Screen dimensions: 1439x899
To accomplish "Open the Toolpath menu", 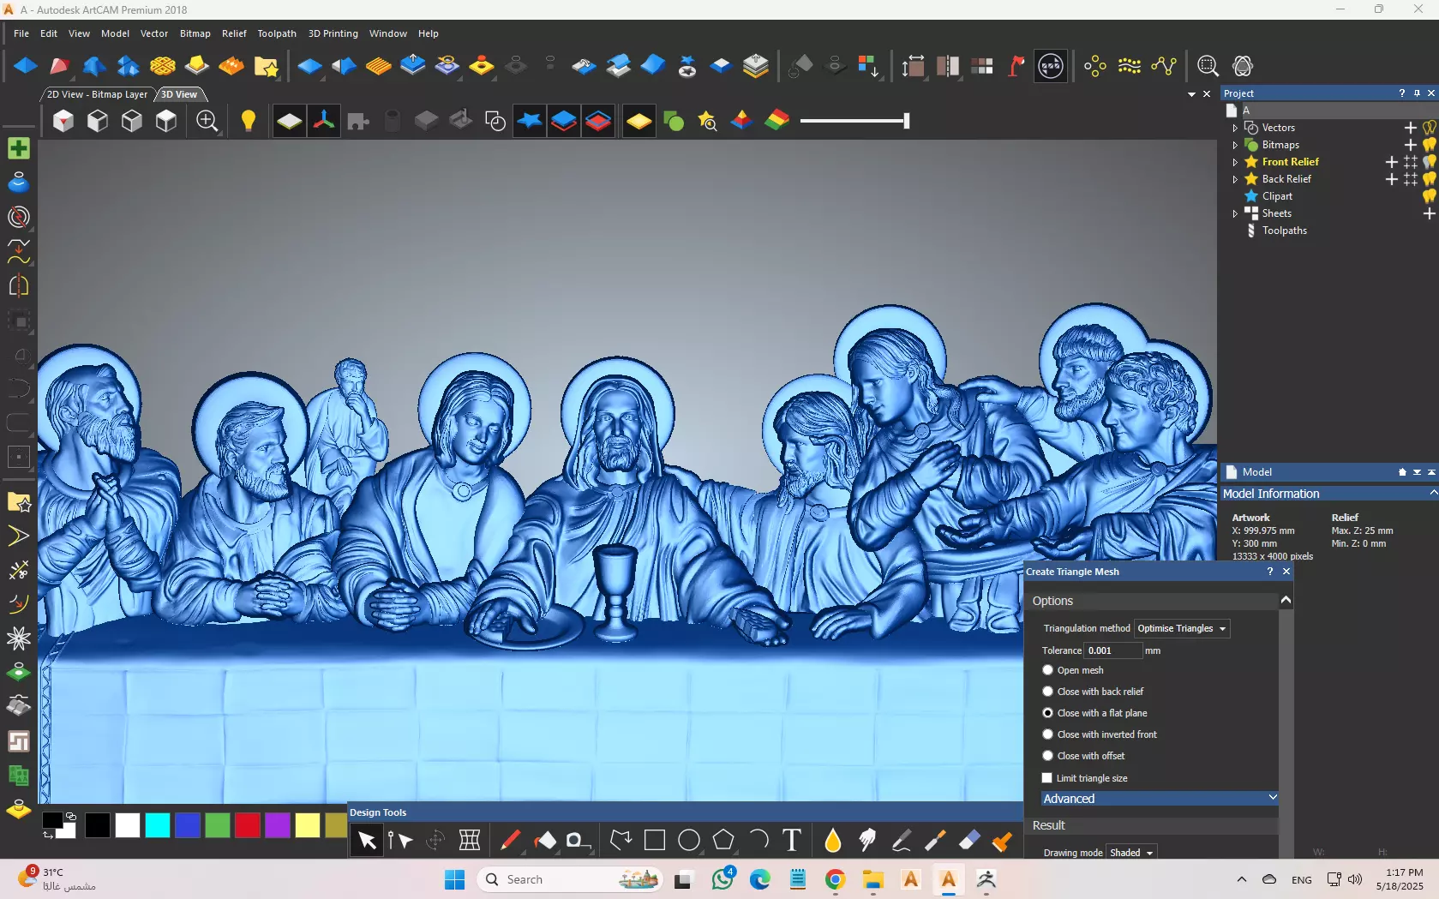I will pos(277,33).
